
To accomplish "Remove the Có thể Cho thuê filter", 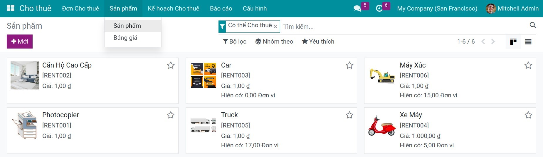I will pyautogui.click(x=275, y=27).
